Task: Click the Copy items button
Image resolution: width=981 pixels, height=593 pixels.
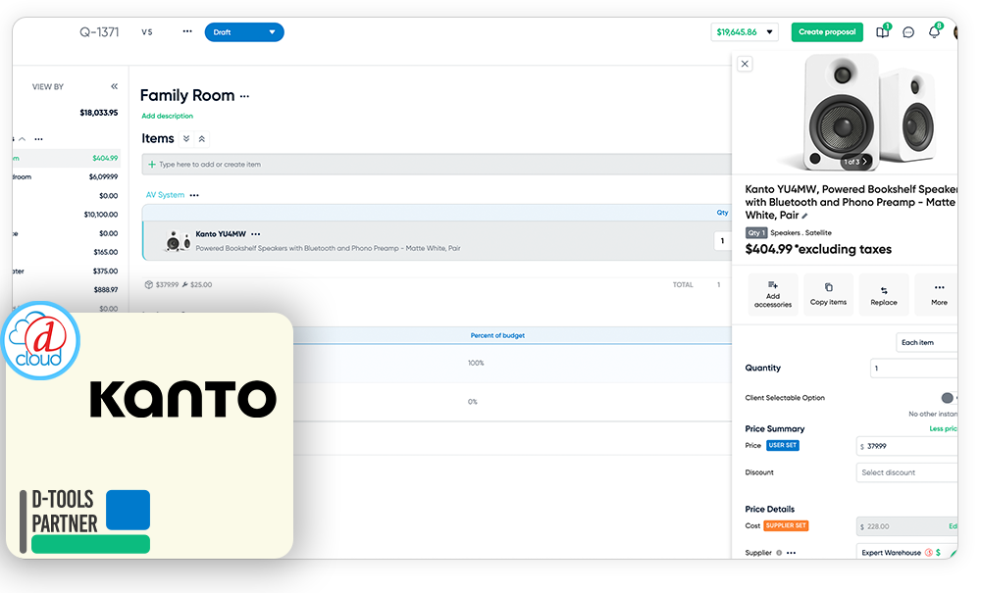Action: coord(828,294)
